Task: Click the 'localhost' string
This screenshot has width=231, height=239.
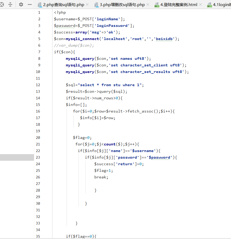Action: point(114,39)
